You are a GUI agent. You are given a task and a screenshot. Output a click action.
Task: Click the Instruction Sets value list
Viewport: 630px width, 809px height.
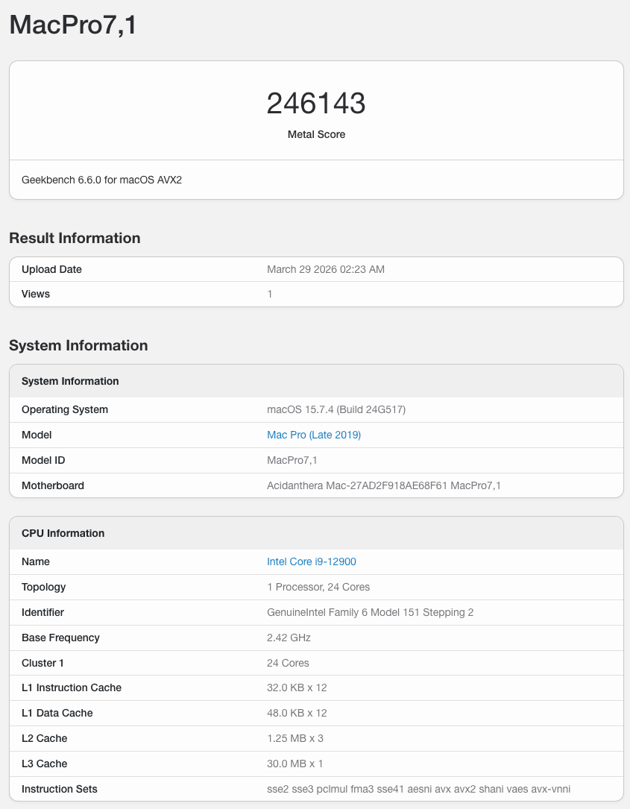point(418,789)
